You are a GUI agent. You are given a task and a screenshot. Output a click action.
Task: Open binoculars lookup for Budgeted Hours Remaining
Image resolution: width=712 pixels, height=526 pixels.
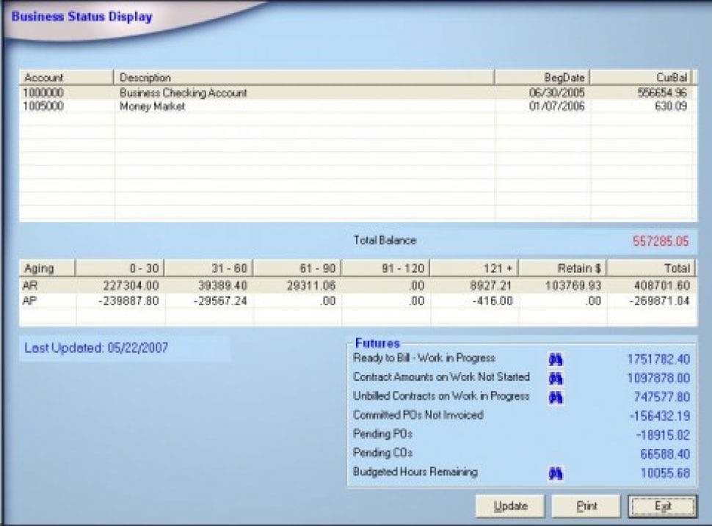pos(556,474)
